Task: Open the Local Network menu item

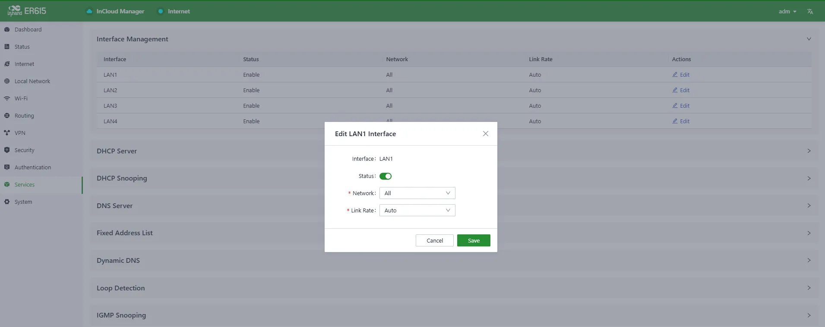Action: click(41, 81)
